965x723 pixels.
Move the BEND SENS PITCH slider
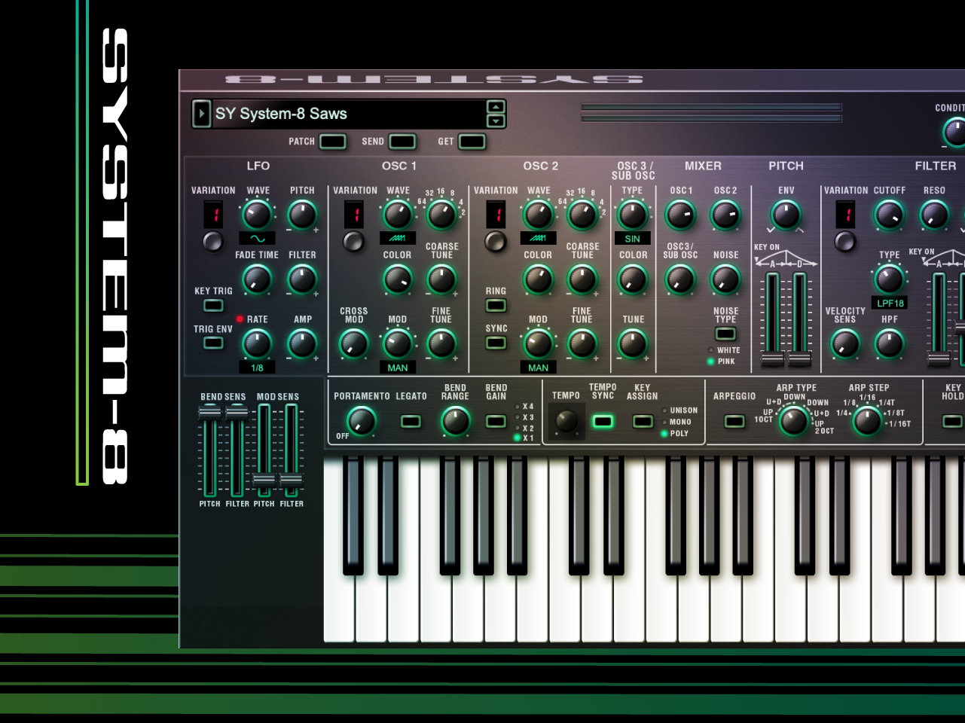[209, 411]
